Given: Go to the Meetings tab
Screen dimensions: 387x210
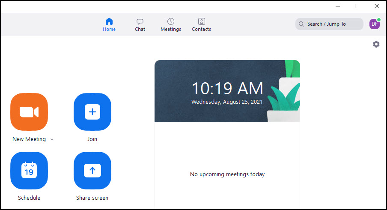Looking at the screenshot, I should pyautogui.click(x=170, y=25).
